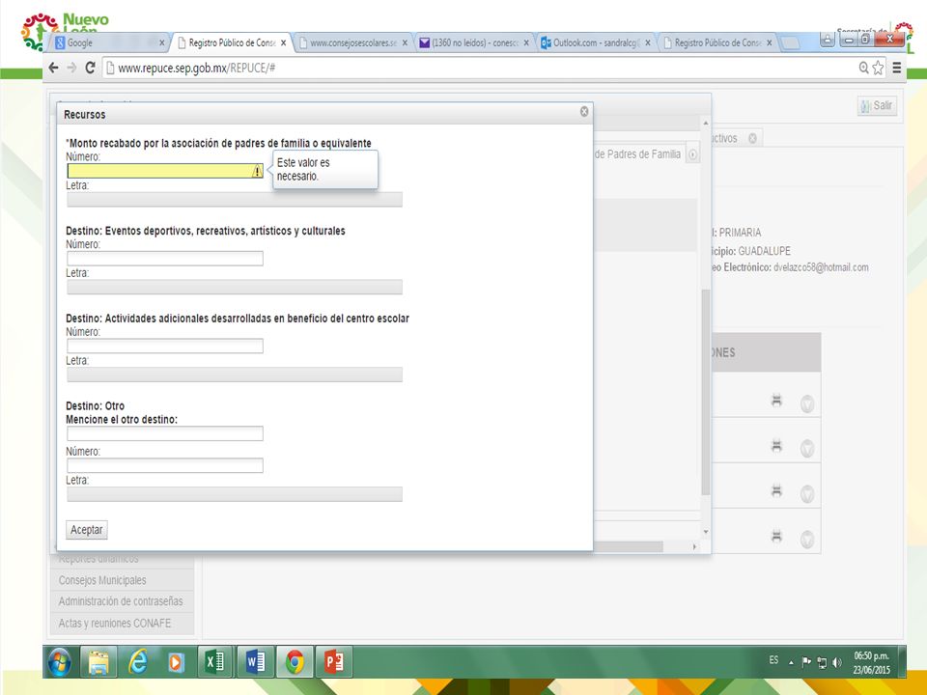
Task: Open the Chrome hamburger menu
Action: [897, 68]
